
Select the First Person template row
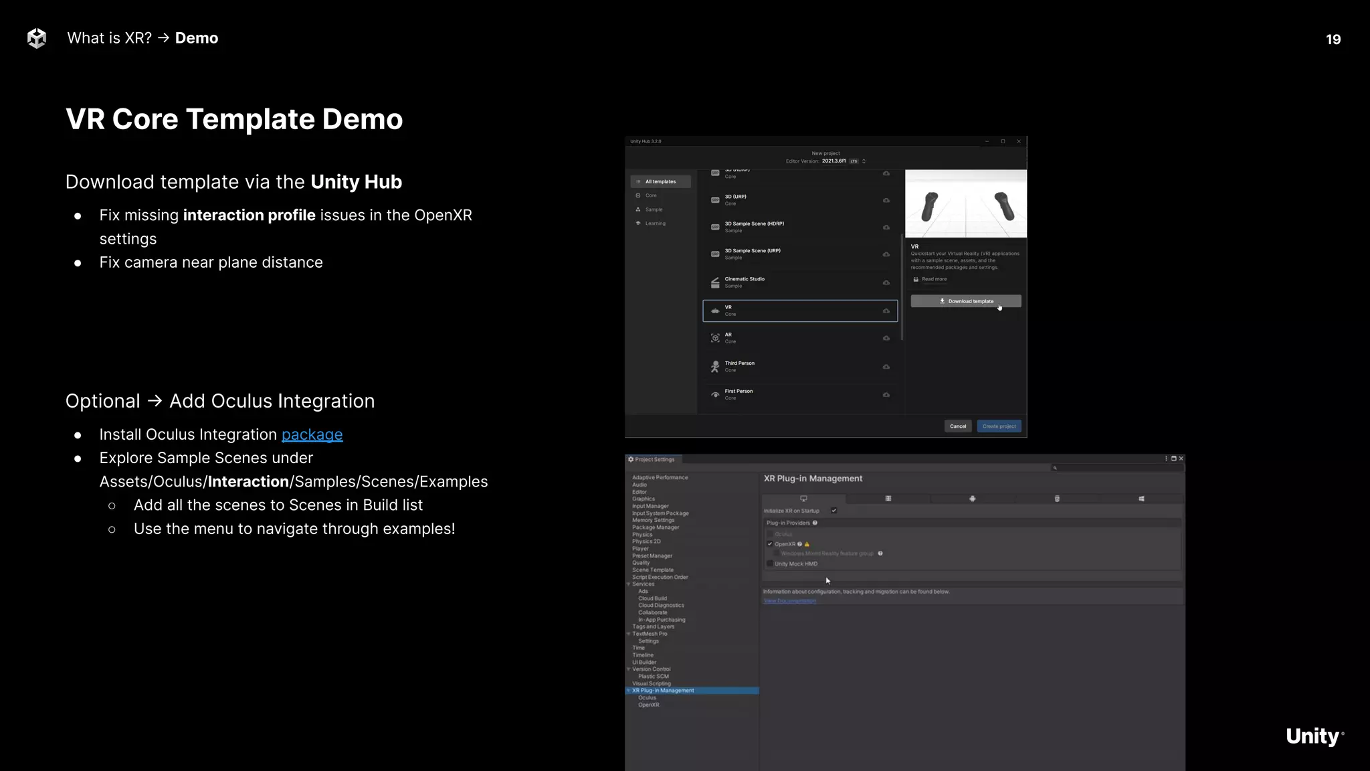coord(800,394)
